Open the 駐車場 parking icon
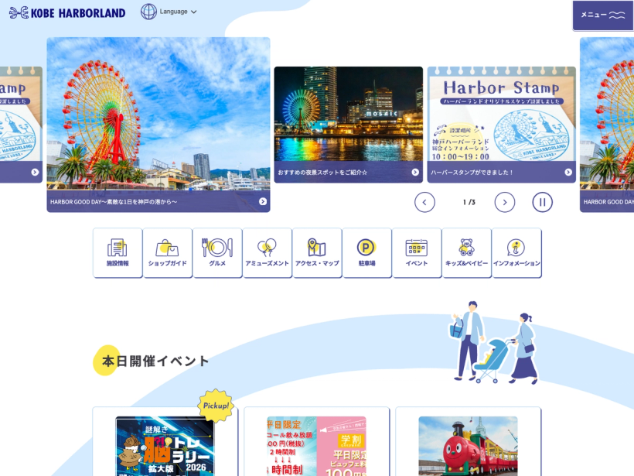Image resolution: width=634 pixels, height=476 pixels. (x=366, y=252)
